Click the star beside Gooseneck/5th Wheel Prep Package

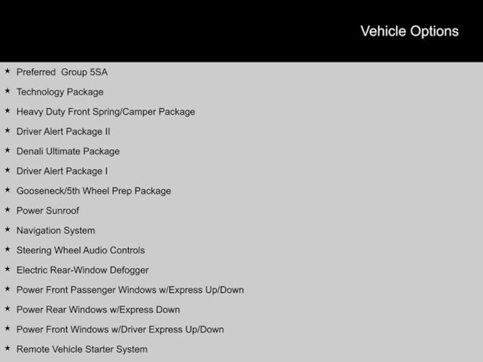point(7,190)
